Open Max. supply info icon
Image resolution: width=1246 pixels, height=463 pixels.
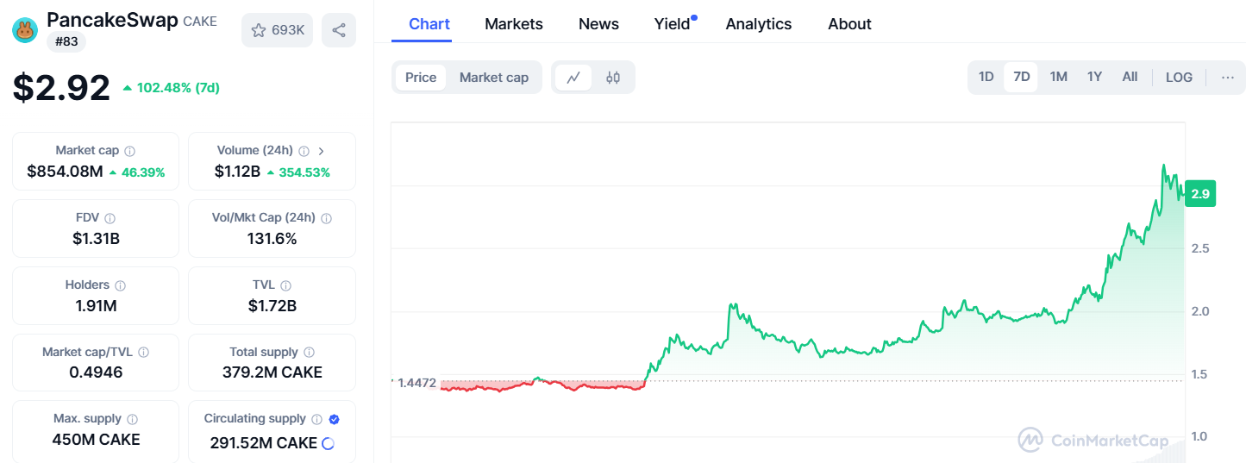pyautogui.click(x=132, y=419)
